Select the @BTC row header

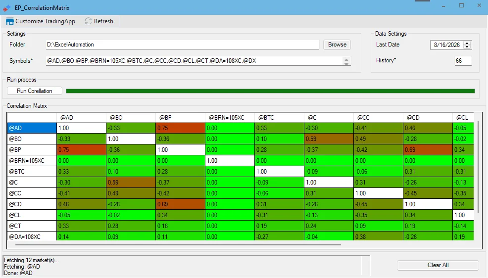(x=32, y=171)
